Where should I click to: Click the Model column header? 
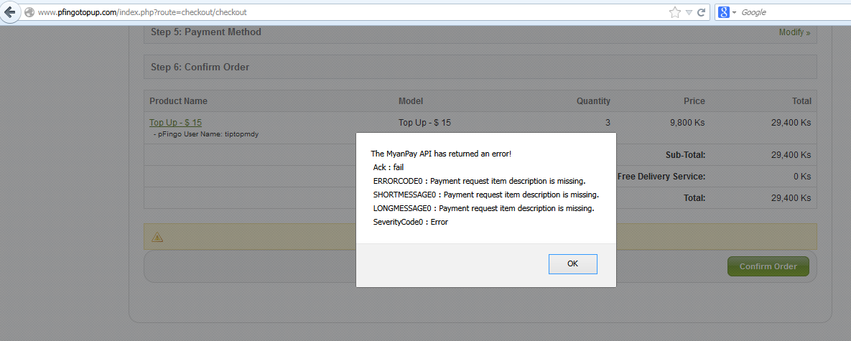(411, 101)
